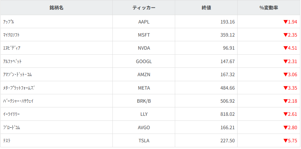This screenshot has width=301, height=149.
Task: Click the AAPL ticker symbol
Action: tap(144, 22)
